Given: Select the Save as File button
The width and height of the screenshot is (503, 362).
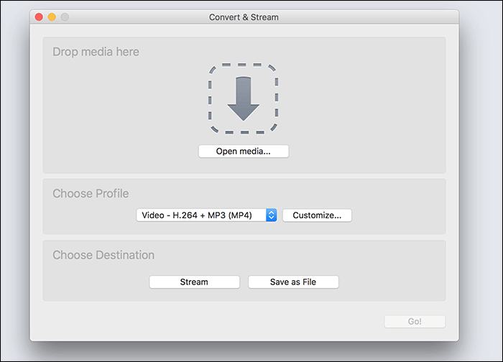Looking at the screenshot, I should [293, 282].
